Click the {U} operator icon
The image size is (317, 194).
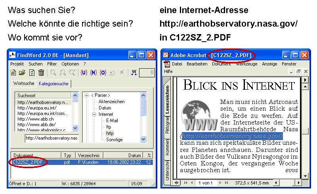[84, 72]
